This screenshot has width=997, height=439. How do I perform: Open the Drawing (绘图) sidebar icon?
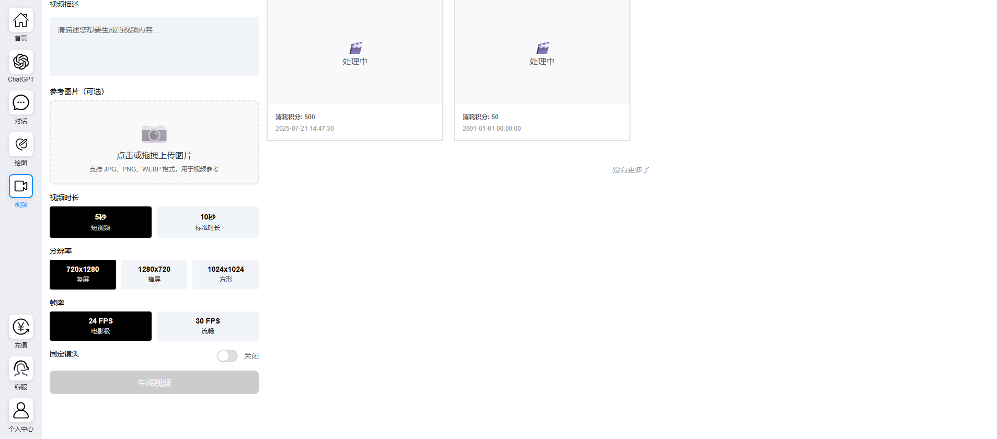[21, 144]
